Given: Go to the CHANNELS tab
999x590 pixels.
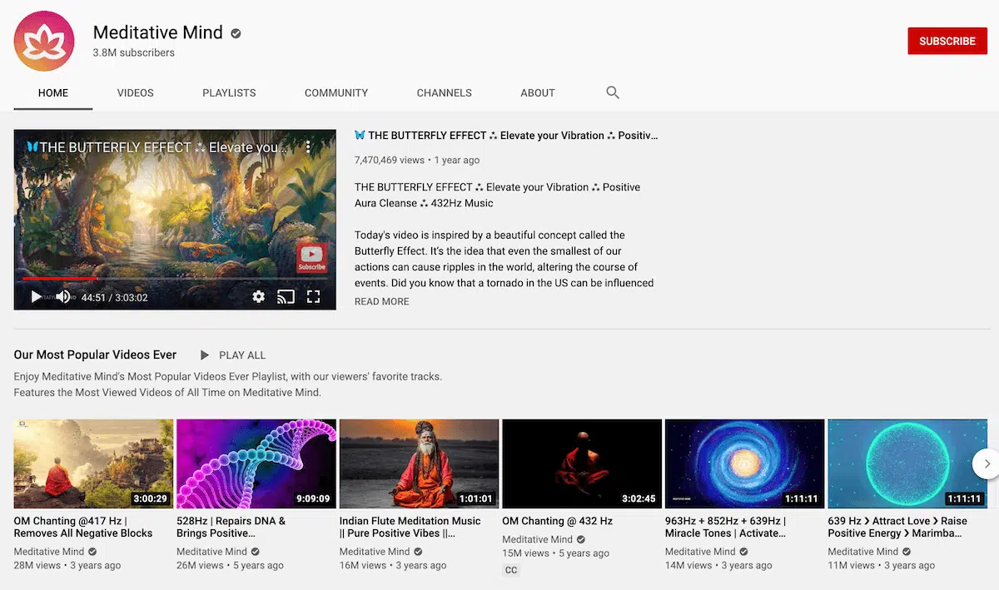Looking at the screenshot, I should coord(445,93).
